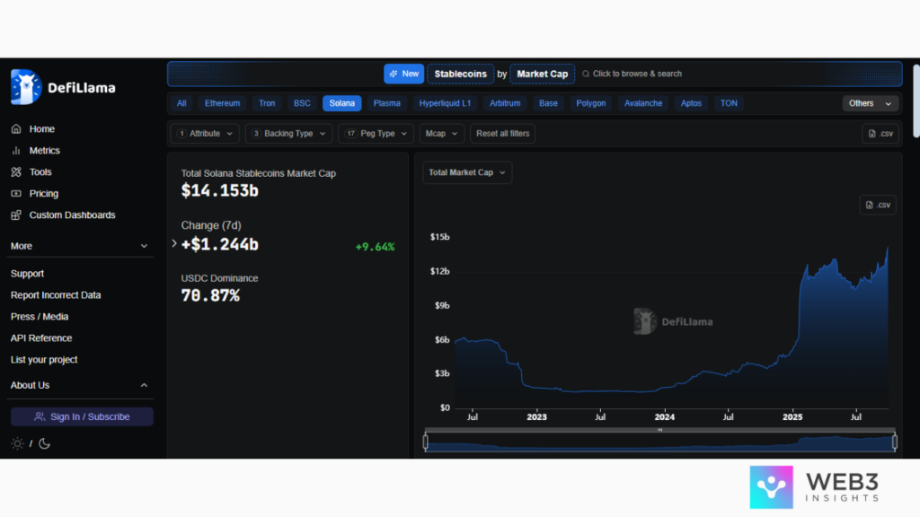Select the Hyperliquid L1 chain tab
Image resolution: width=920 pixels, height=517 pixels.
[x=445, y=103]
